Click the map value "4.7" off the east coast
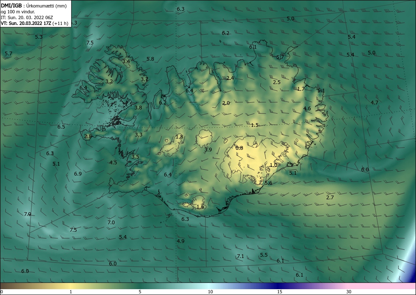416x295 pixels. 374,103
